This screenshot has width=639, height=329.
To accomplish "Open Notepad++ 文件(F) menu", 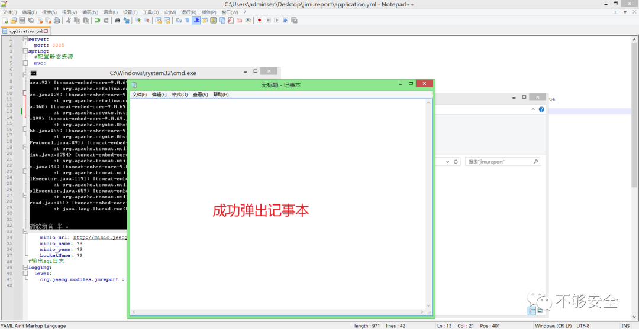I will pyautogui.click(x=10, y=12).
